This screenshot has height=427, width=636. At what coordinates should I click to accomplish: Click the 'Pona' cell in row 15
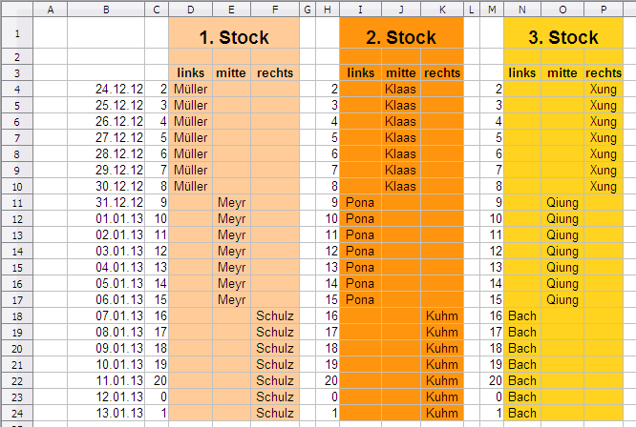[x=360, y=299]
